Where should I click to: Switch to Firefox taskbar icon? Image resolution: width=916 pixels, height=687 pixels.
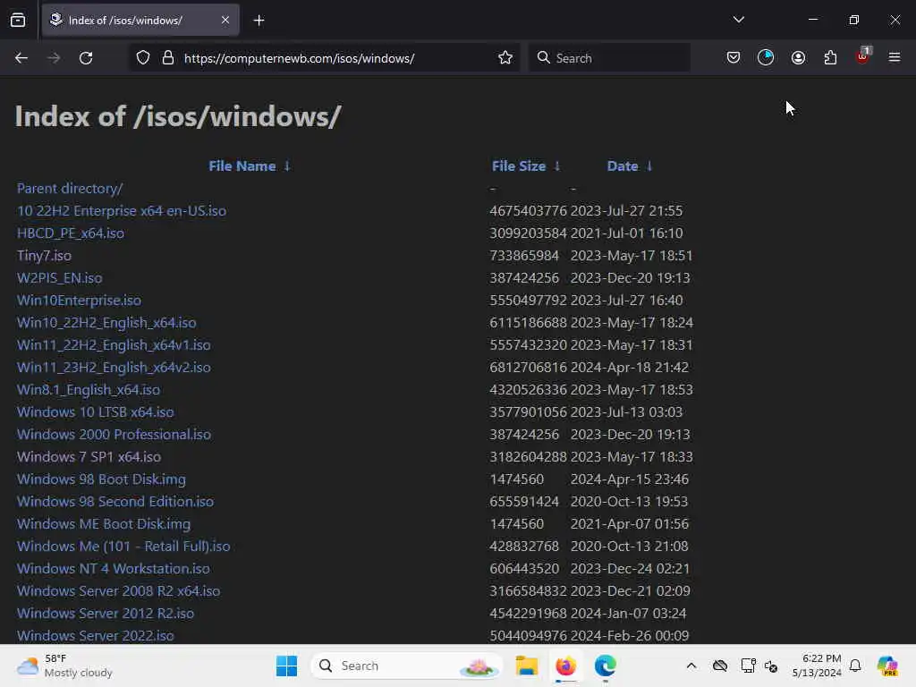coord(565,666)
